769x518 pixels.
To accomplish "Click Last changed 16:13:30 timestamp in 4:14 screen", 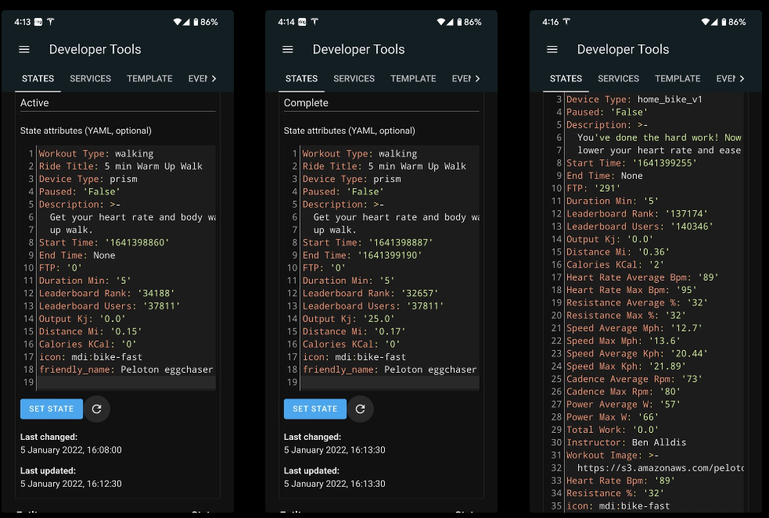I will coord(335,450).
